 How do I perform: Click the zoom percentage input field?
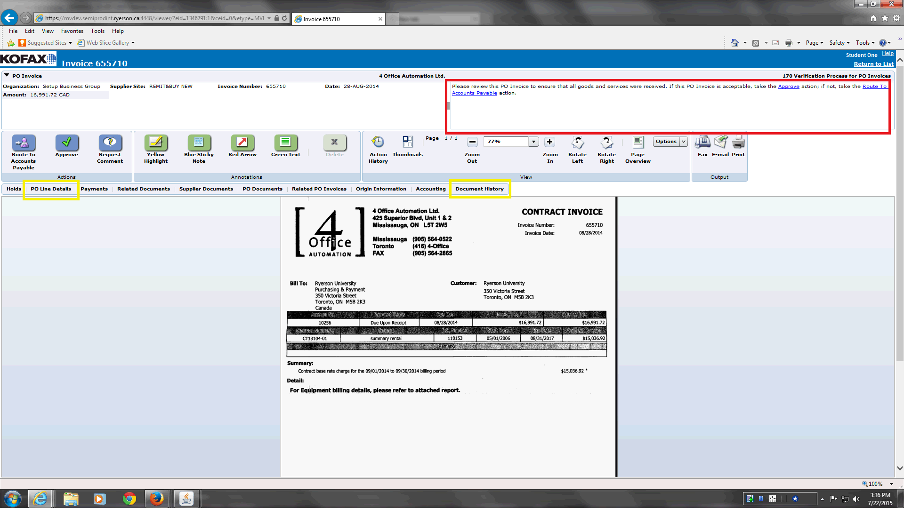point(506,142)
